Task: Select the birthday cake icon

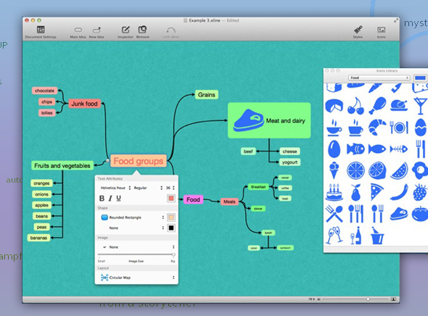Action: point(334,192)
